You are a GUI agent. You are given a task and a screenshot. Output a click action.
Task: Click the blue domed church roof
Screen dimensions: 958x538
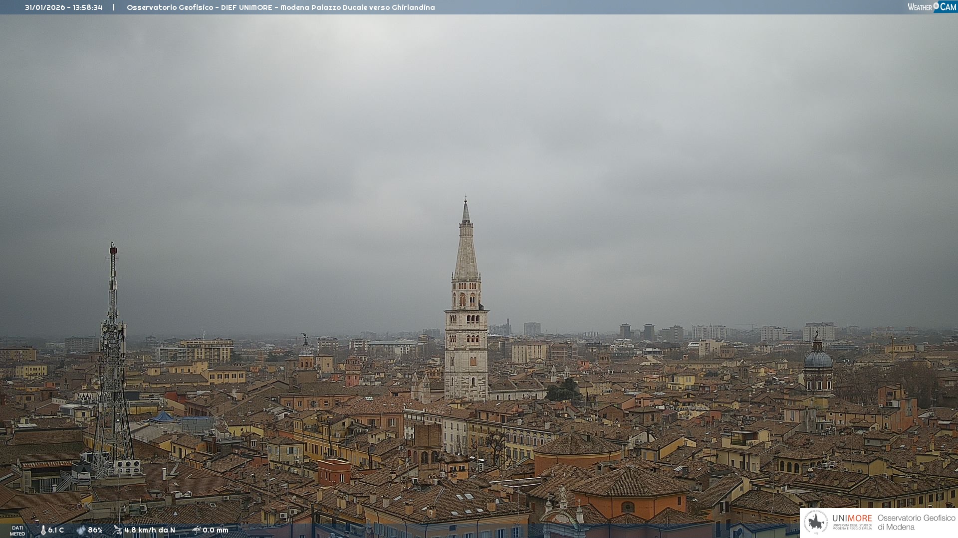(817, 360)
